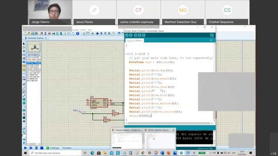Click New sketch icon in Arduino toolbar
Image resolution: width=278 pixels, height=156 pixels.
click(136, 35)
